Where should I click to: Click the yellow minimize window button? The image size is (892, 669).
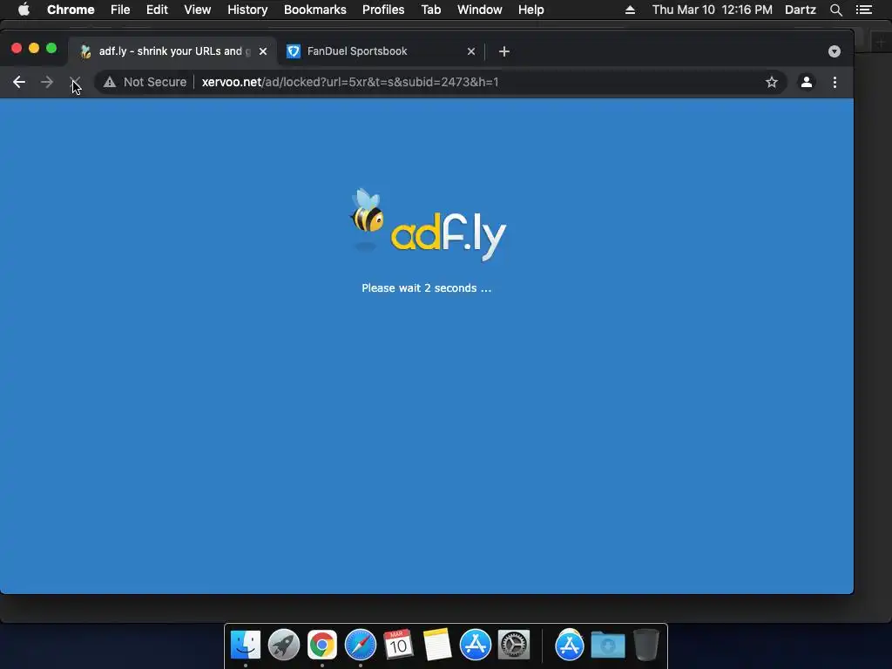pos(34,49)
